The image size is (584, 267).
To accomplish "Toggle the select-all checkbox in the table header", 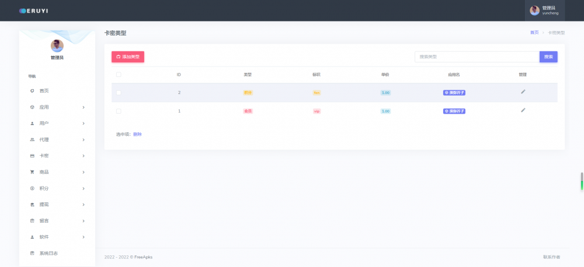I will (x=119, y=75).
